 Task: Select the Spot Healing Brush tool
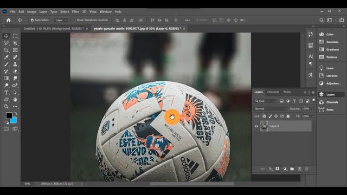[15, 57]
